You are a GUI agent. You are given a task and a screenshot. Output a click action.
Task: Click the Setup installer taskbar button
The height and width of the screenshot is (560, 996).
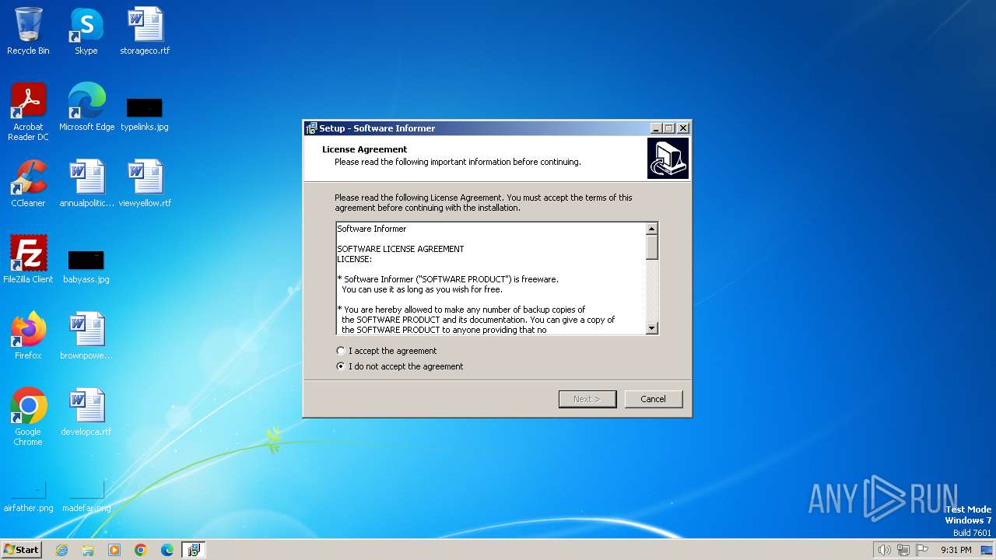194,550
